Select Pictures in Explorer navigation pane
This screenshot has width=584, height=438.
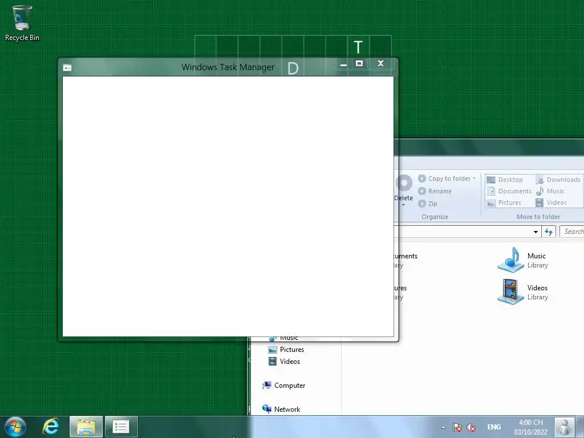(x=286, y=350)
